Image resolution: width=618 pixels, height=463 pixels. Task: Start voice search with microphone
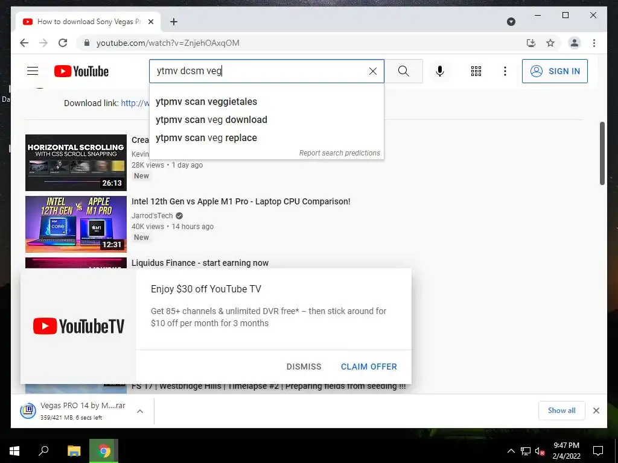tap(440, 71)
